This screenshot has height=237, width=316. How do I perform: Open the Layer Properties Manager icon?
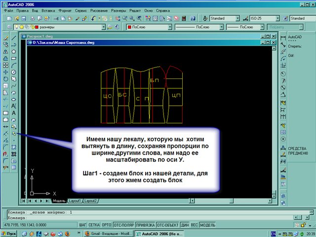coord(10,27)
